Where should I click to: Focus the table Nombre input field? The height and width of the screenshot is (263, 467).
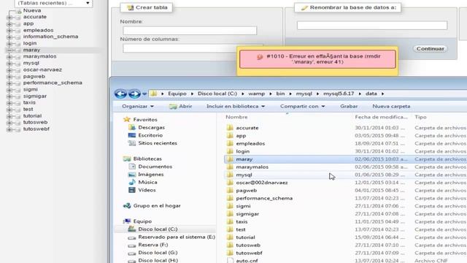pyautogui.click(x=190, y=31)
